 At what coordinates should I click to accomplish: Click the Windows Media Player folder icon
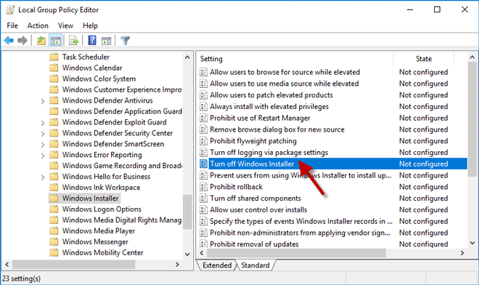54,230
